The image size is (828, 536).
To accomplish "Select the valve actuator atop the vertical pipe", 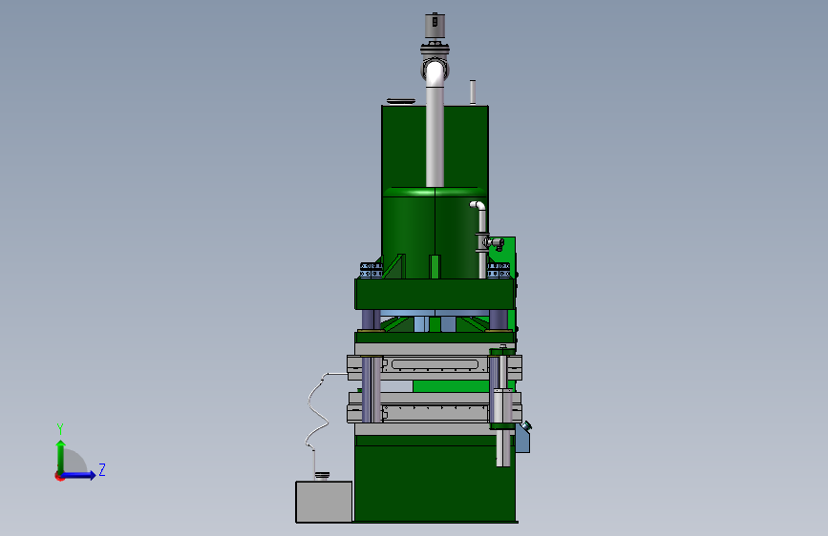I will pos(435,27).
